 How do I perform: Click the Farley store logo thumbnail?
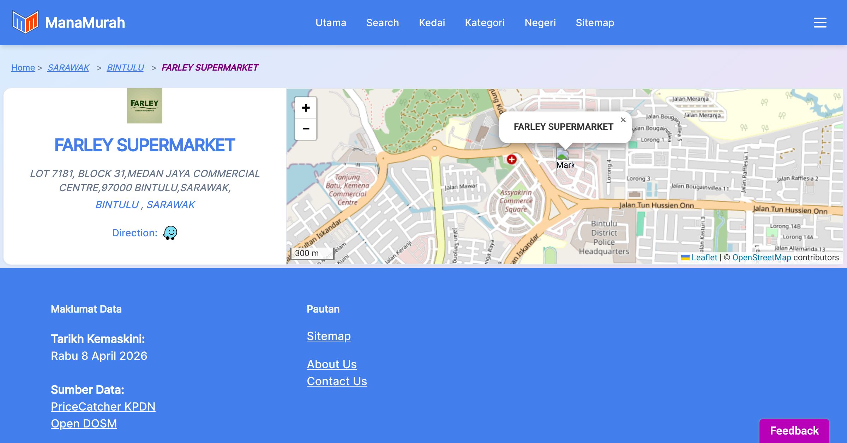tap(145, 106)
